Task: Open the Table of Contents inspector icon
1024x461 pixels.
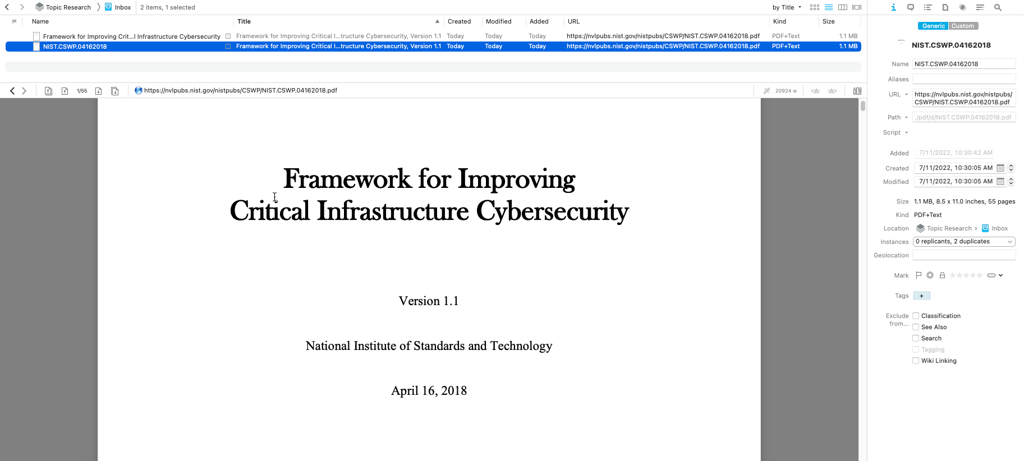Action: (928, 7)
